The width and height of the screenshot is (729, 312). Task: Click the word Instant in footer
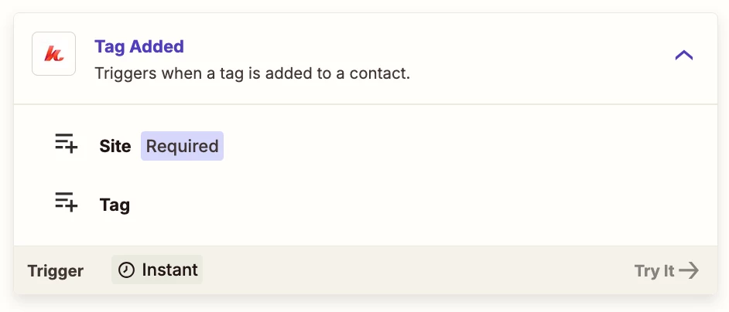click(x=169, y=270)
